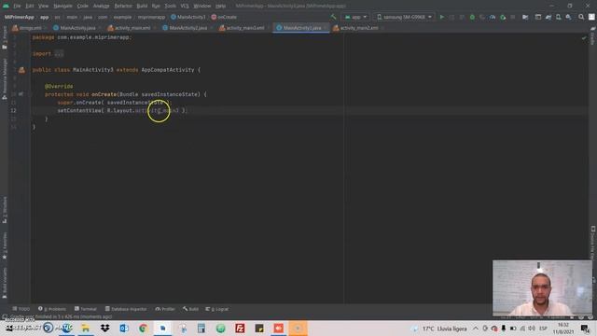Click the override gutter icon beside onCreate
The width and height of the screenshot is (597, 336).
pos(21,93)
